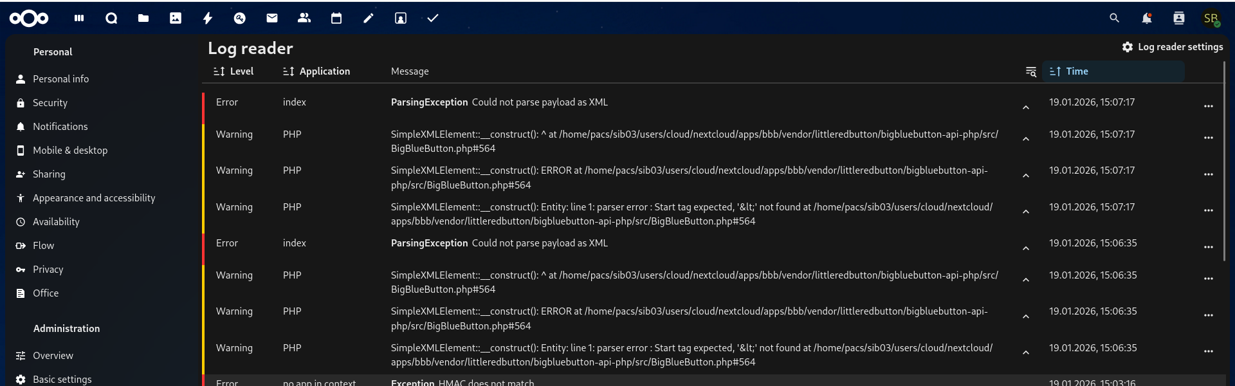Open Appearance and accessibility settings
Viewport: 1235px width, 386px height.
click(x=94, y=198)
